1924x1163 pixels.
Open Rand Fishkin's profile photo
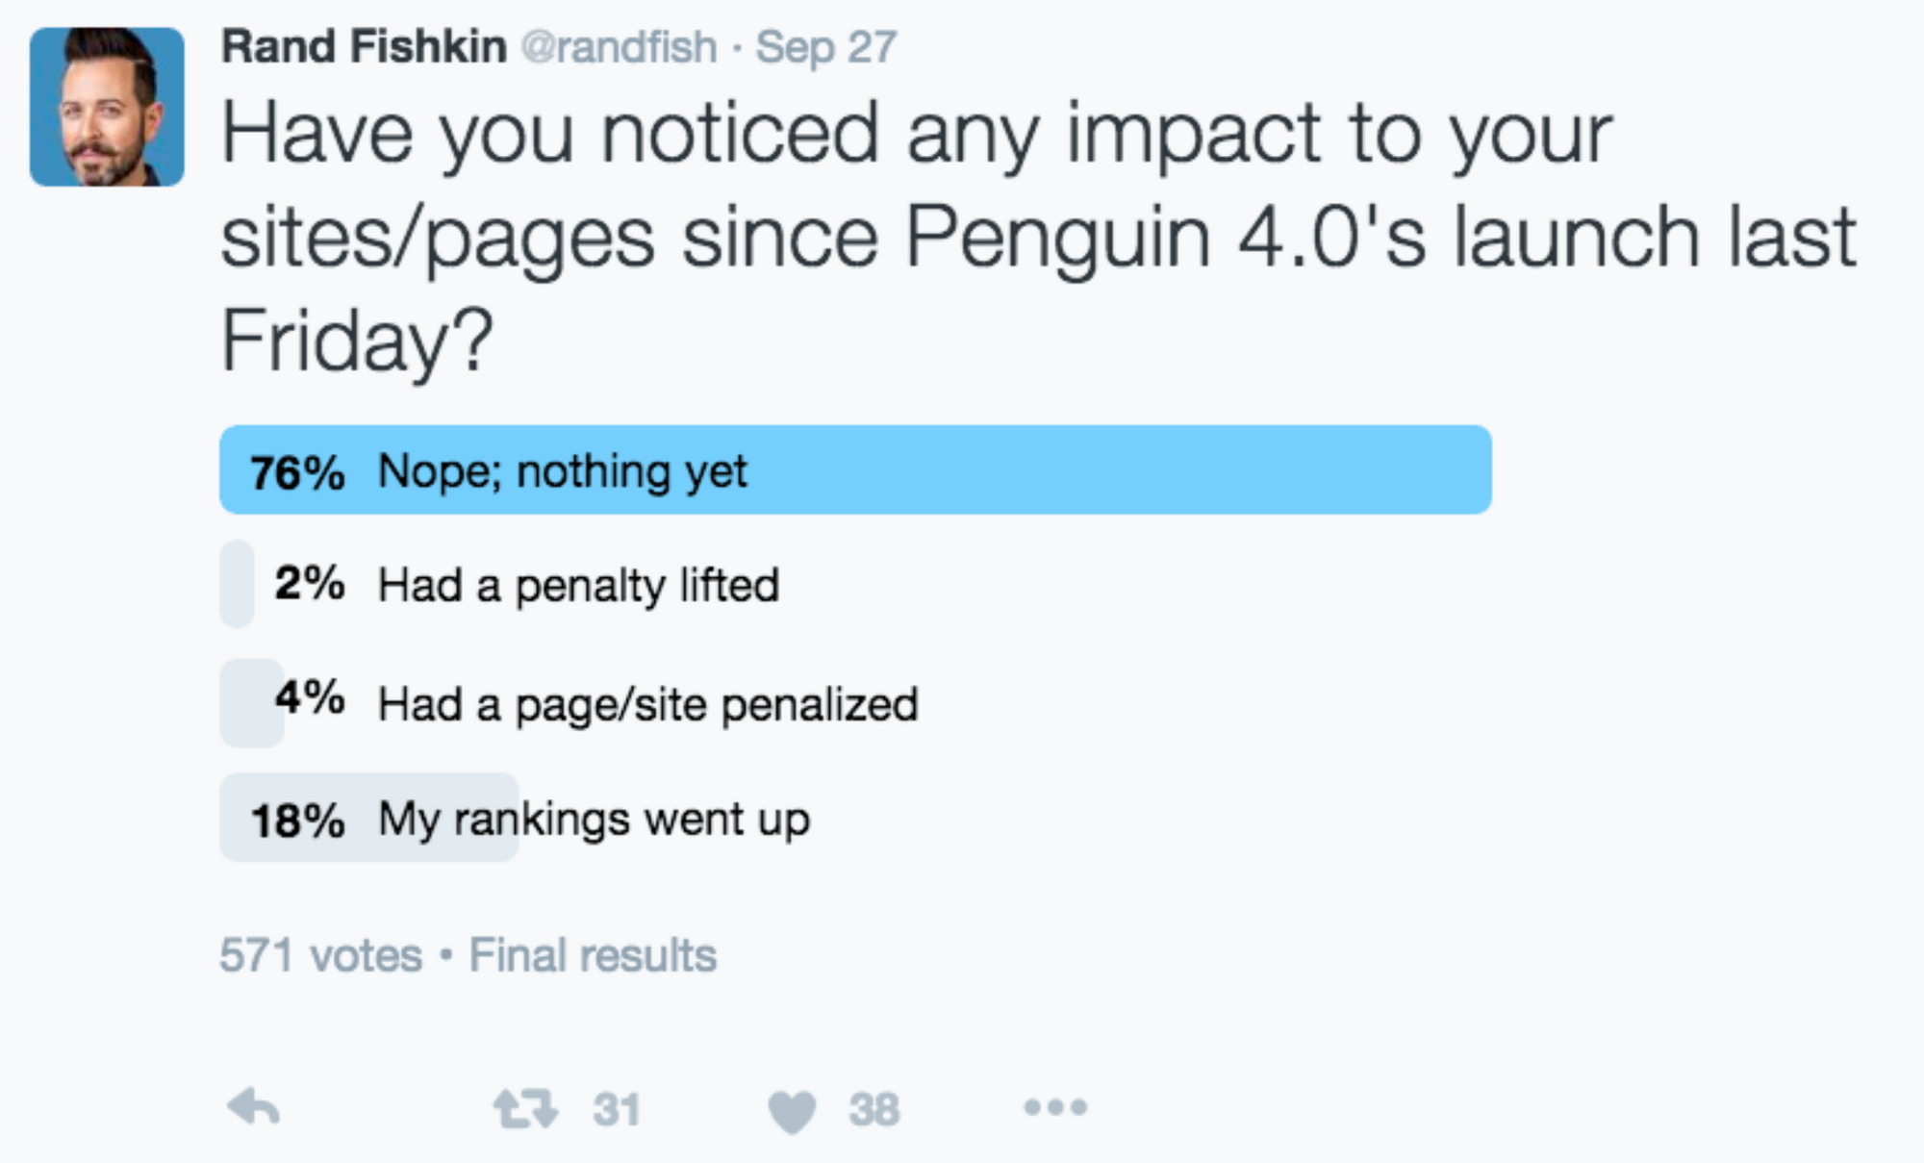click(x=107, y=107)
